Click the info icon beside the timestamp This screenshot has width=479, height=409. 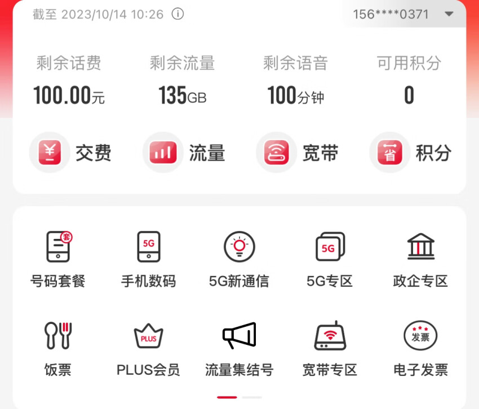[178, 14]
